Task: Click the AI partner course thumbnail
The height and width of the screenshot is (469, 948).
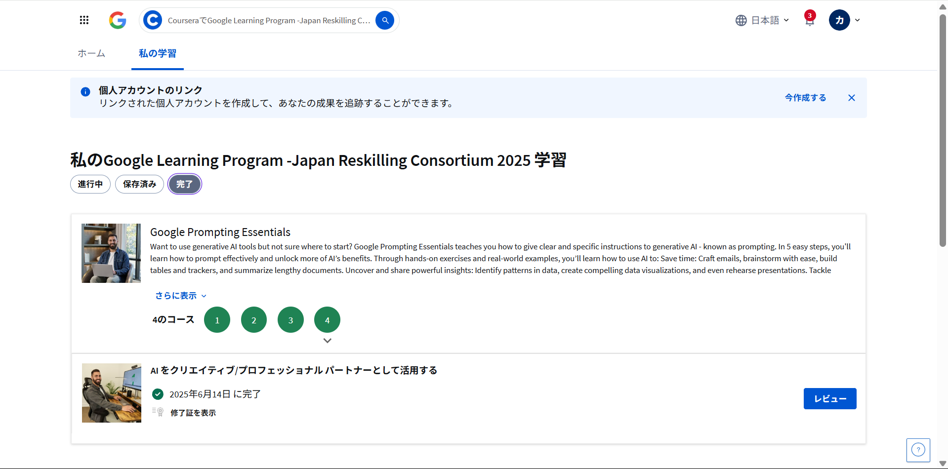Action: click(112, 393)
